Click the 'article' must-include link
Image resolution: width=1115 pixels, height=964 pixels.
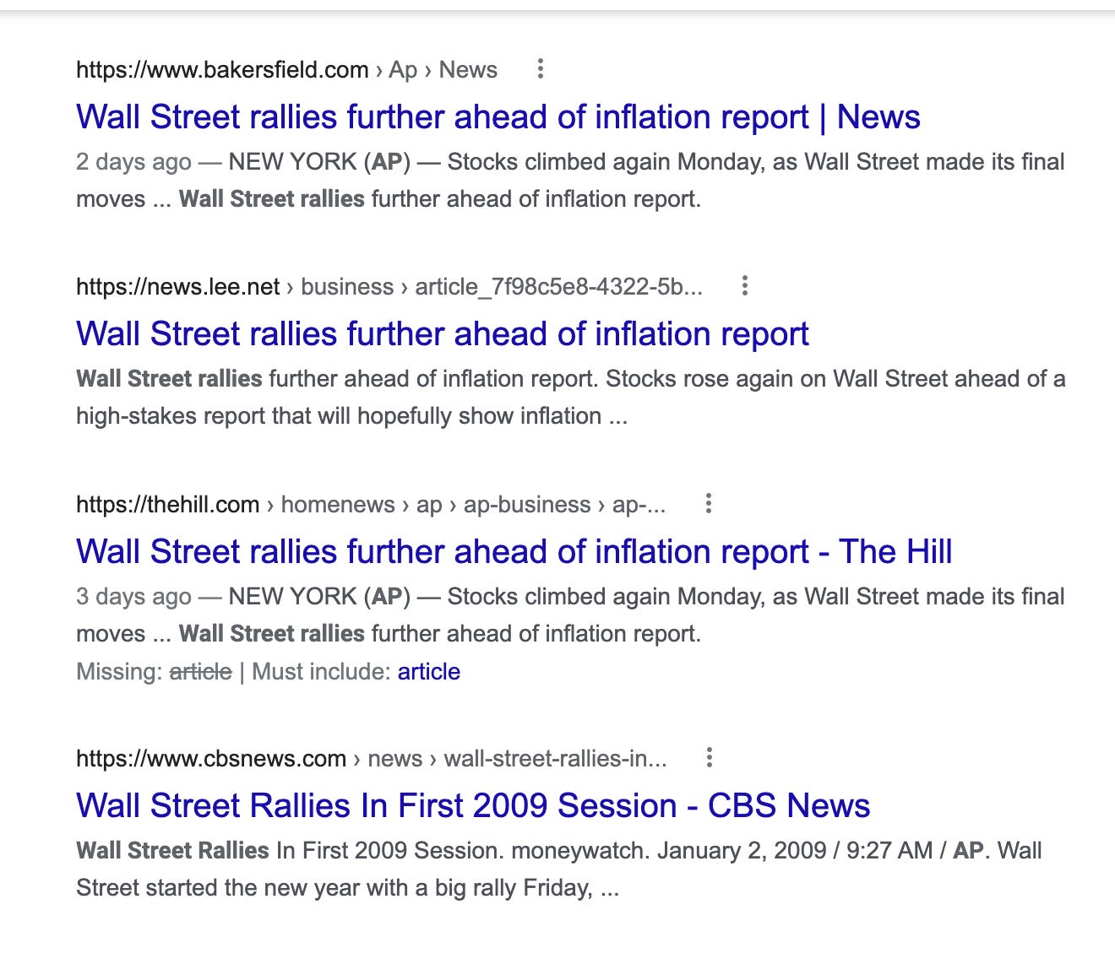click(x=429, y=672)
